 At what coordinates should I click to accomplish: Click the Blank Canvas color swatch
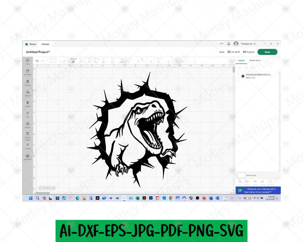241,175
